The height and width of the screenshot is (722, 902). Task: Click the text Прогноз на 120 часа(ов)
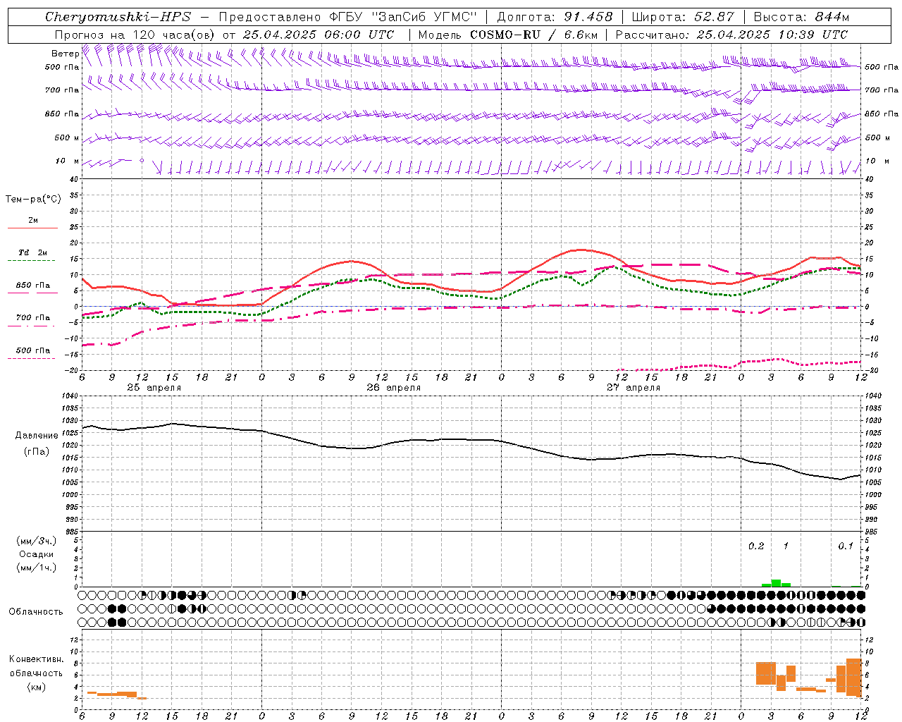136,35
